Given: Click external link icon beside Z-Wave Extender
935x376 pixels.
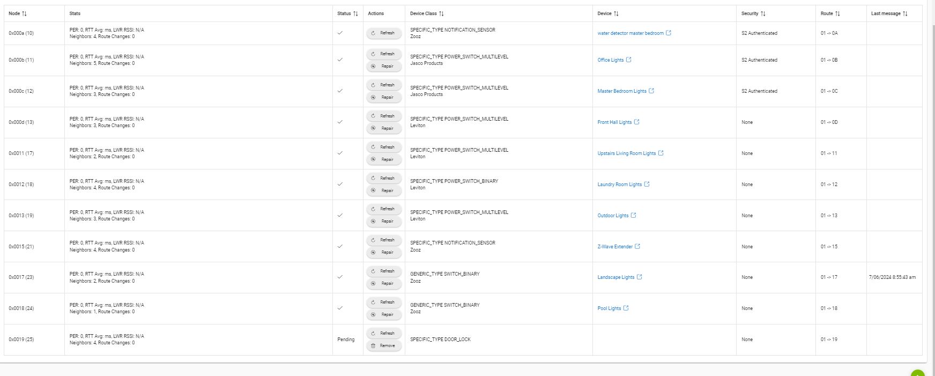Looking at the screenshot, I should tap(637, 247).
